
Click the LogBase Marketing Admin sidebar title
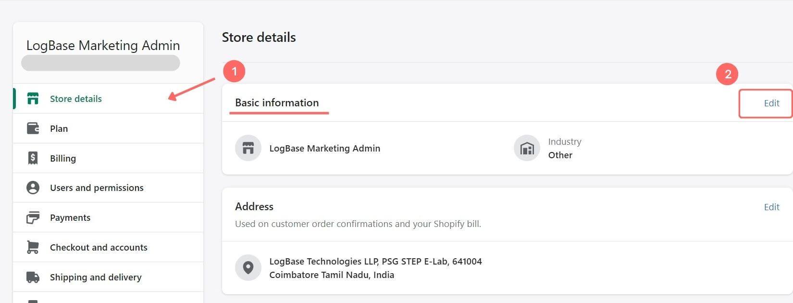(103, 45)
